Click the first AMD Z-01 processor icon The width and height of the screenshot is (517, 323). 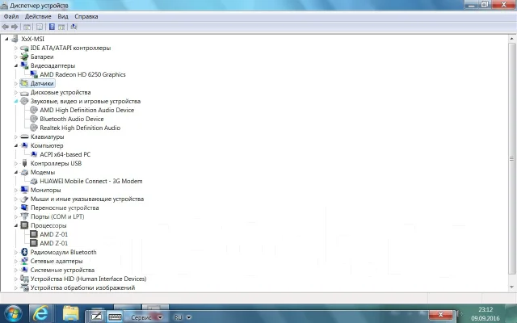[x=34, y=234]
